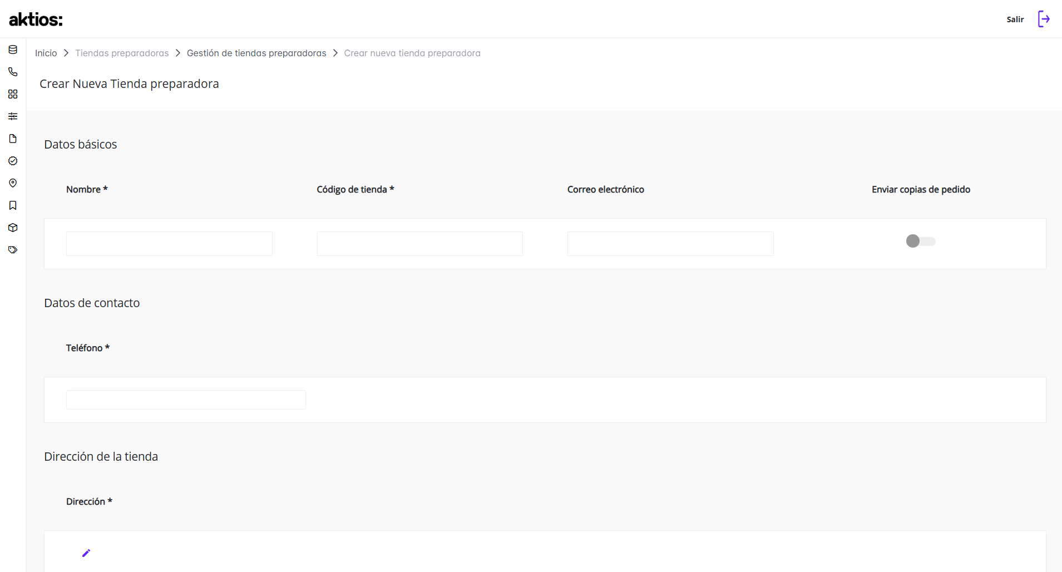Open the location pin sidebar icon

(13, 183)
